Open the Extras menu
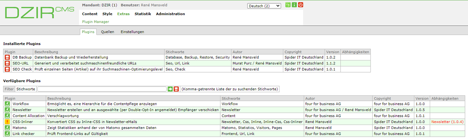 [x=123, y=14]
